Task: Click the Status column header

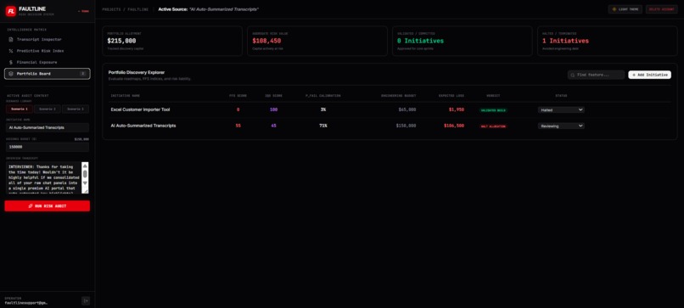Action: (x=561, y=96)
